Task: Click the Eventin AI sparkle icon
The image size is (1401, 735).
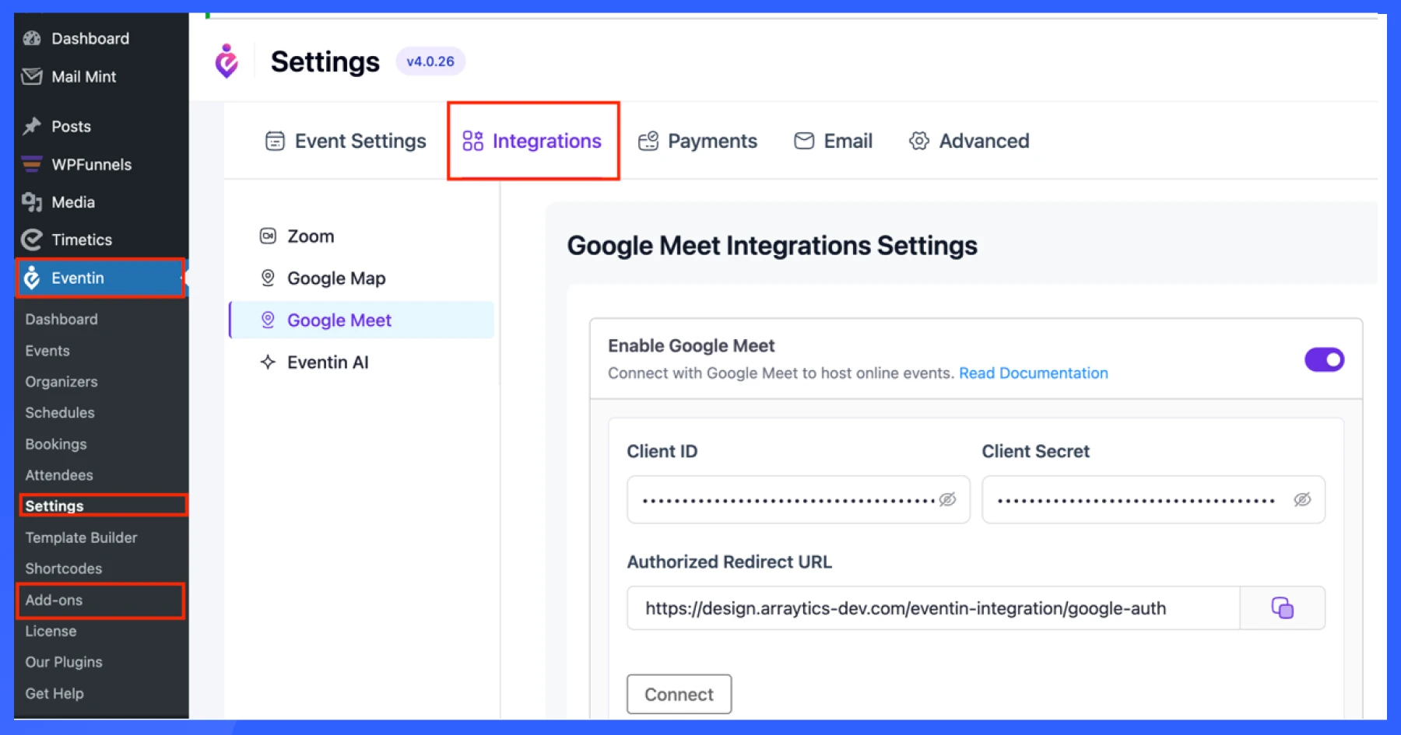Action: tap(268, 362)
